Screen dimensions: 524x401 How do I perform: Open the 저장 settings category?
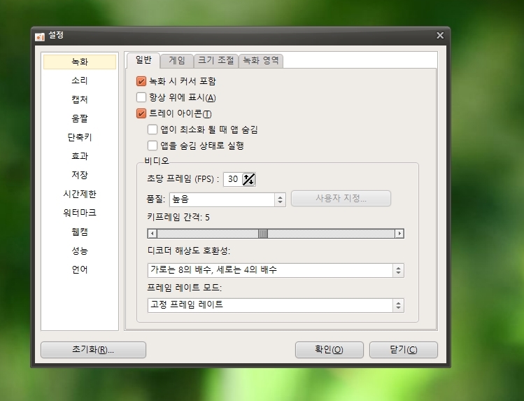point(80,175)
